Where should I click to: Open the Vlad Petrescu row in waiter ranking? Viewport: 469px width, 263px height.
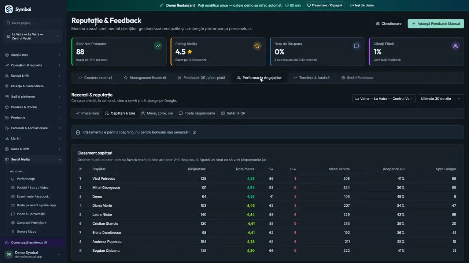(267, 179)
